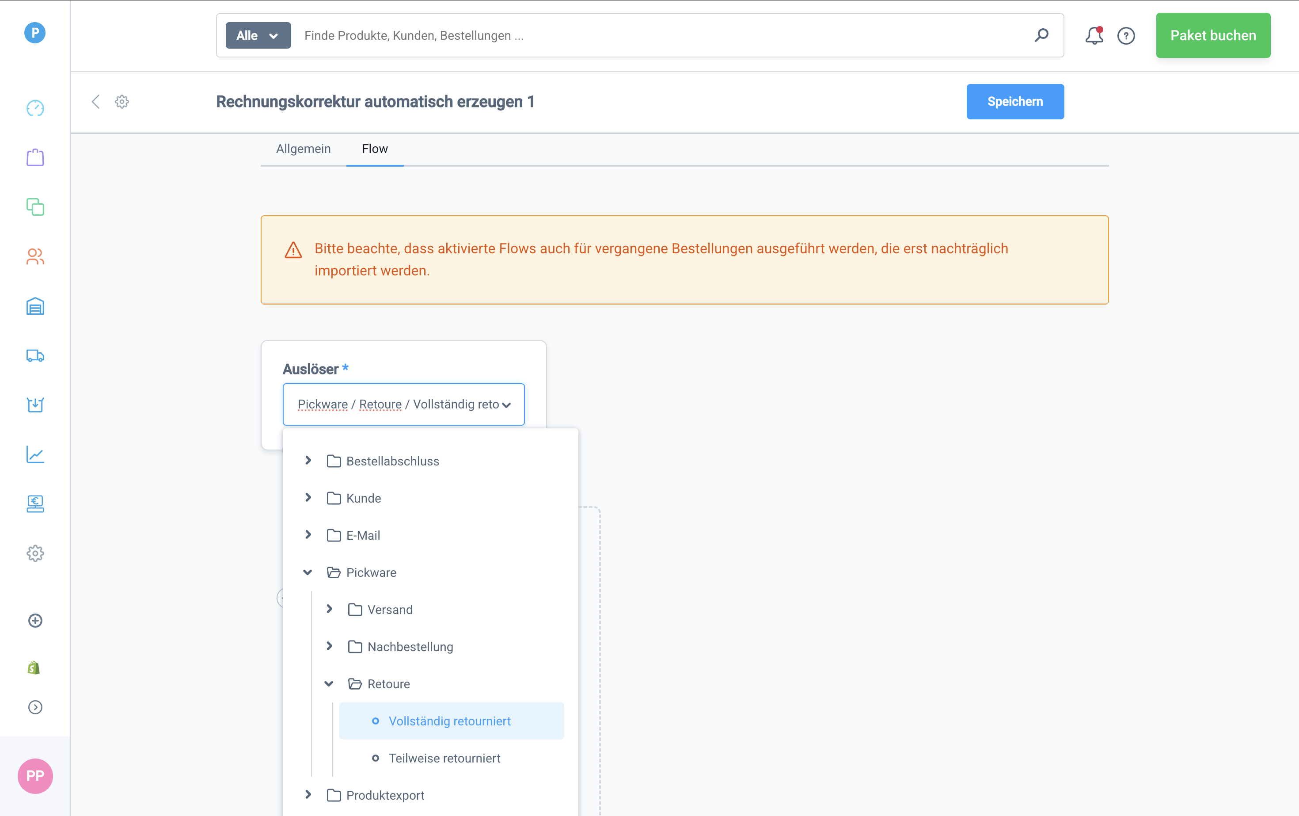Expand the Versand subfolder
The height and width of the screenshot is (816, 1299).
click(x=329, y=609)
